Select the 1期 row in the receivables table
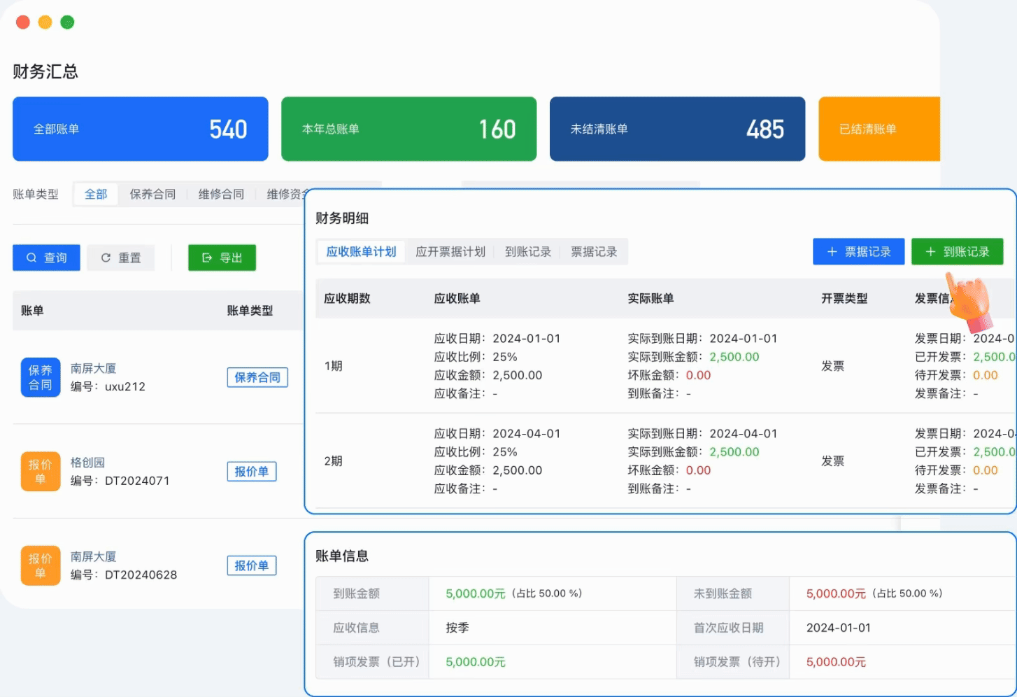 pos(334,365)
